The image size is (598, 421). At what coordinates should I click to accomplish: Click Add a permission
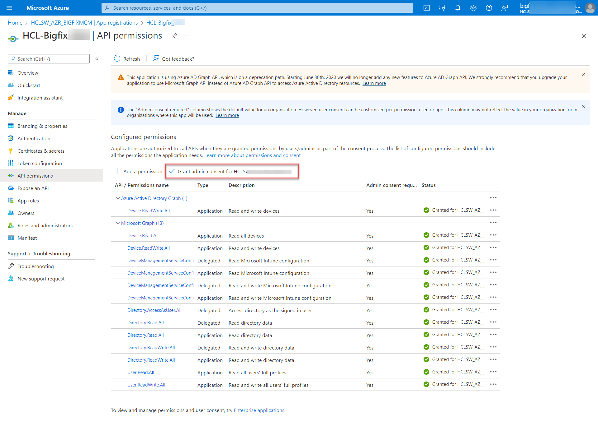138,171
